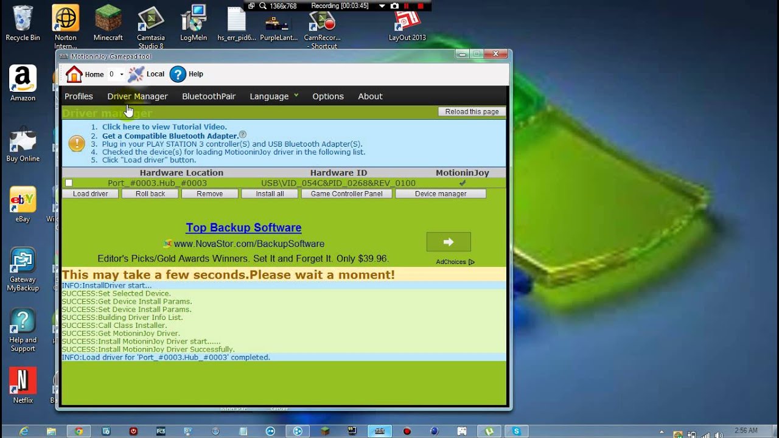Viewport: 779px width, 438px height.
Task: Open Game Controller Panel button
Action: point(347,193)
